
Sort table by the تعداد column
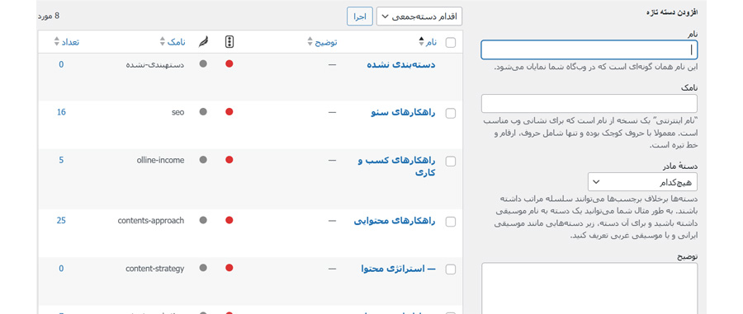pos(66,42)
